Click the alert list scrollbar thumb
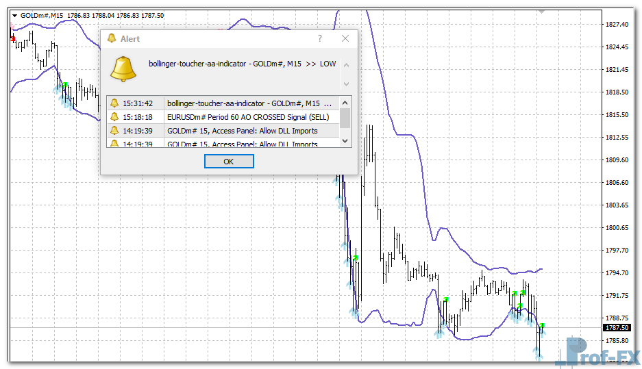 point(345,117)
